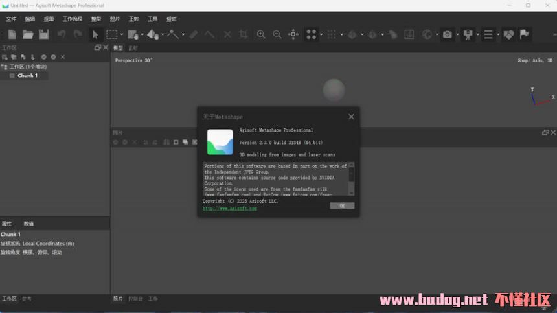The width and height of the screenshot is (557, 313).
Task: Select Chunk 1 in the workspace tree
Action: coord(27,76)
